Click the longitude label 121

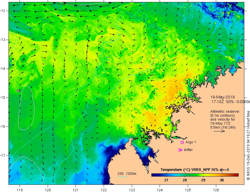click(x=76, y=190)
